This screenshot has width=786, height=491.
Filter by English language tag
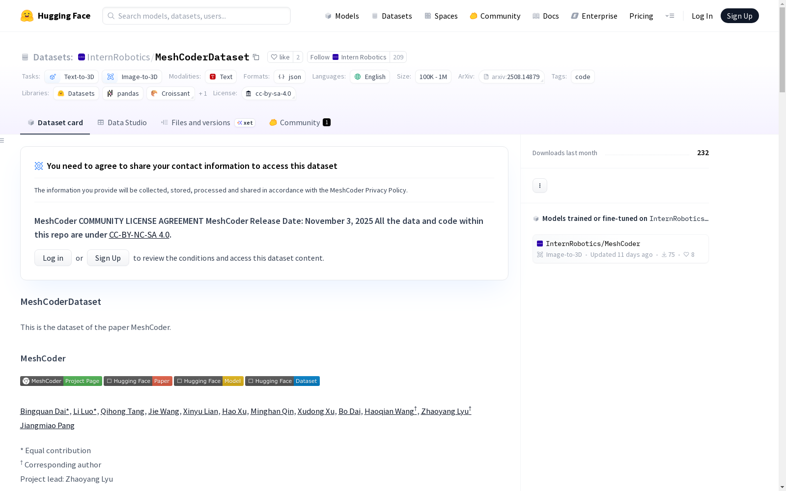tap(370, 77)
